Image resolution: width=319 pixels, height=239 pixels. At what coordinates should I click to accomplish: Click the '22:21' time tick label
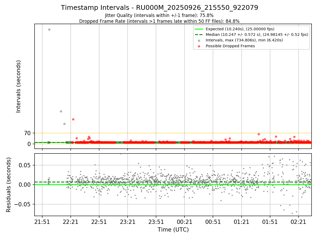71,222
